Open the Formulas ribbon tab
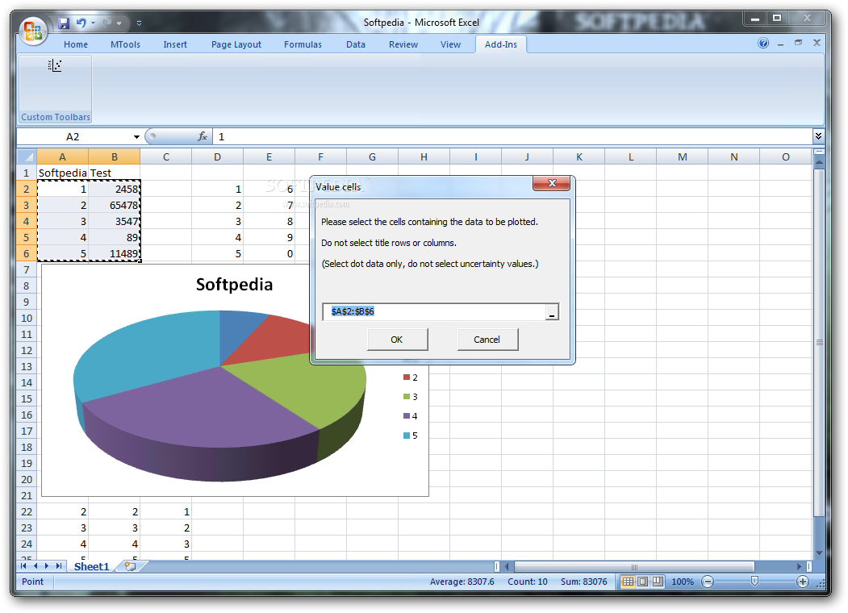Image resolution: width=848 pixels, height=613 pixels. tap(303, 44)
